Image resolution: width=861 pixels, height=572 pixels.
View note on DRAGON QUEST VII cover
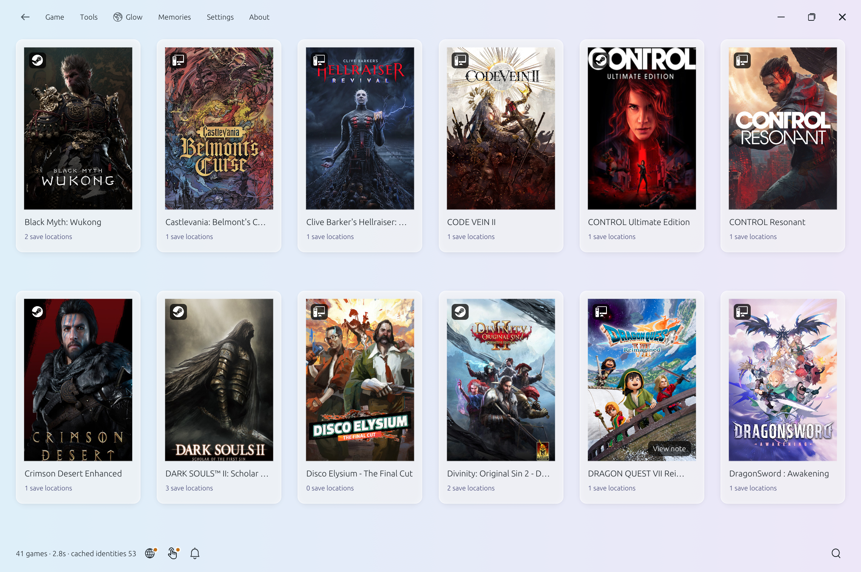click(x=669, y=449)
